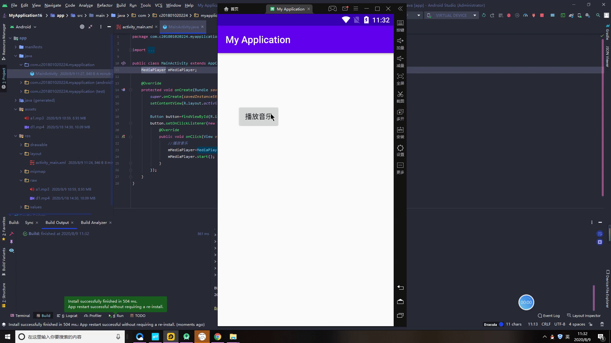Expand the drawable folder
This screenshot has height=343, width=611.
[21, 145]
